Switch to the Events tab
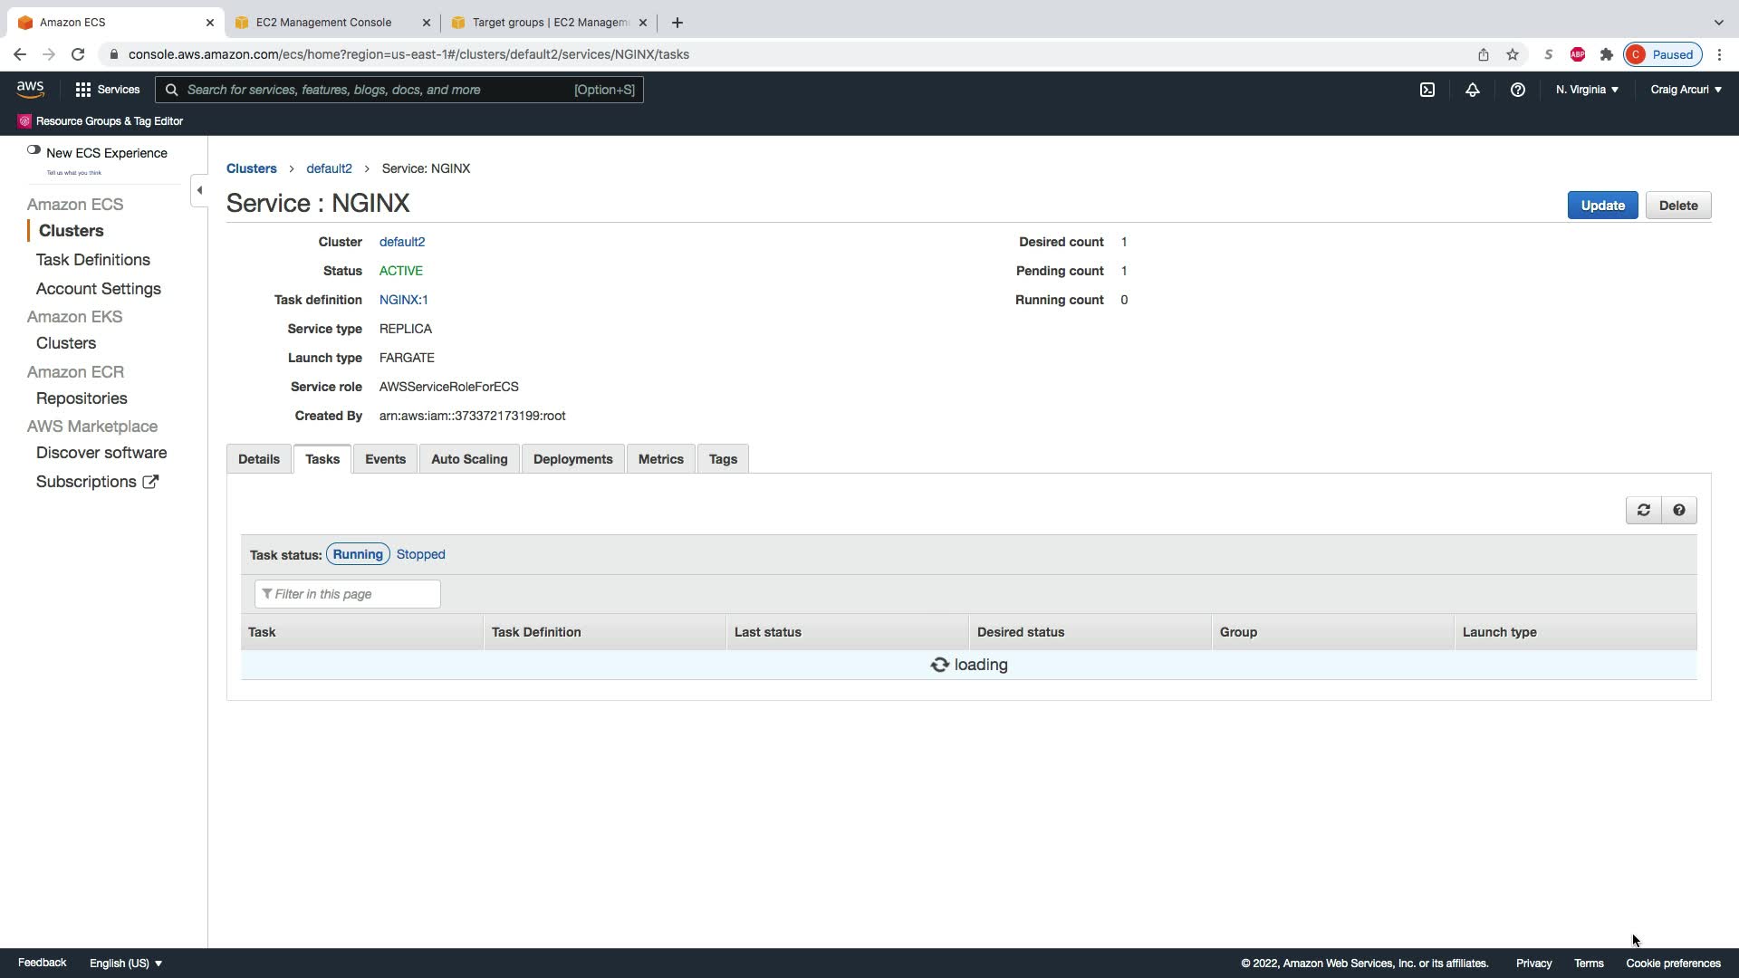Viewport: 1739px width, 978px height. point(385,459)
